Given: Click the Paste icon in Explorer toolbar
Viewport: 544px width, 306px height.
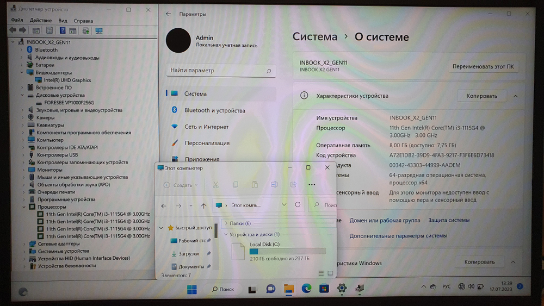Looking at the screenshot, I should point(255,185).
